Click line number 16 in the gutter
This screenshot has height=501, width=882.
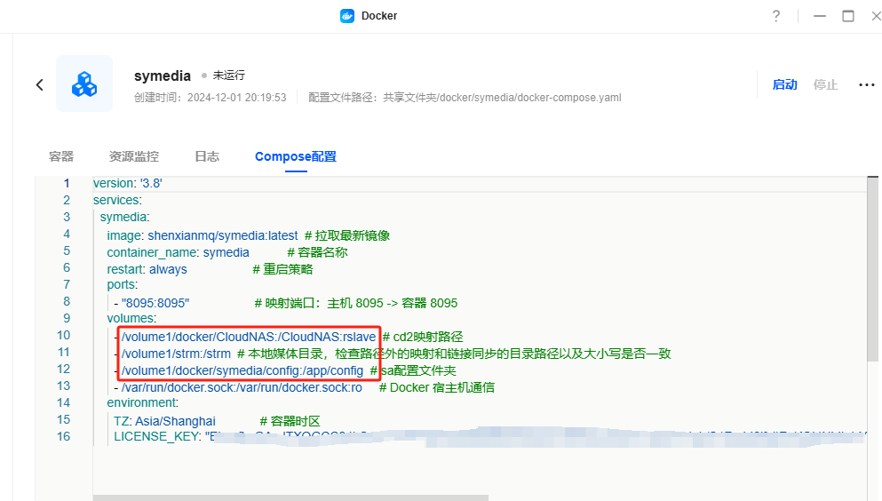coord(64,436)
